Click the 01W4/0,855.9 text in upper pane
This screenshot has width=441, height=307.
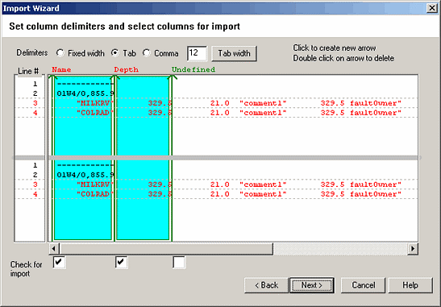85,93
